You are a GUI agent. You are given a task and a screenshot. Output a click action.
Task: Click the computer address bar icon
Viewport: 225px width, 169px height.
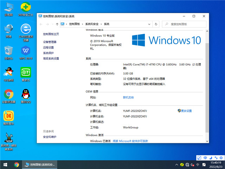63,24
